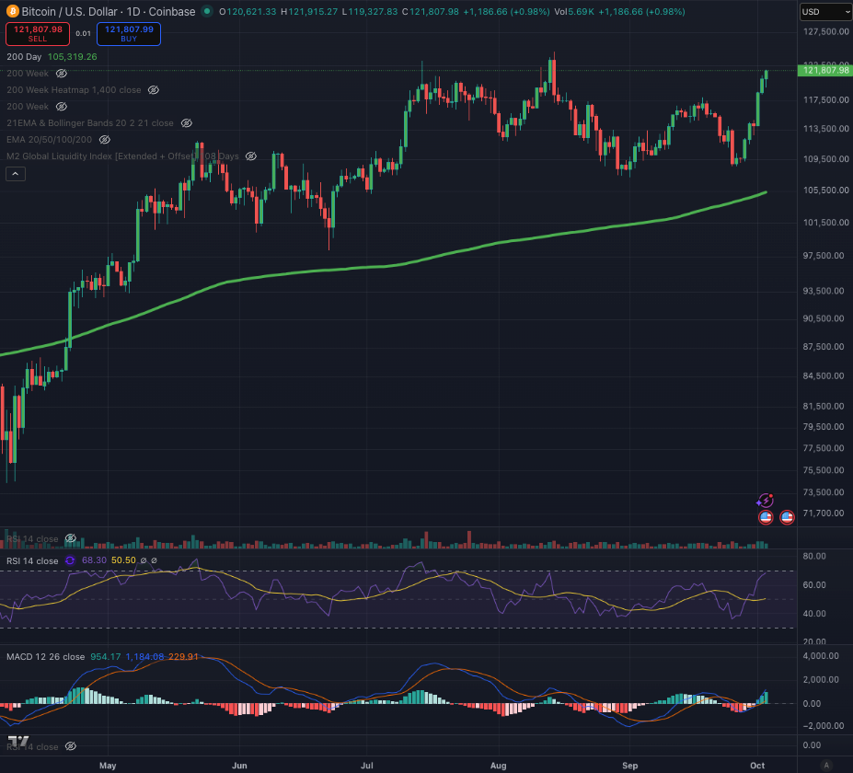The image size is (853, 773).
Task: Click the Jul label on the time axis
Action: pyautogui.click(x=367, y=766)
